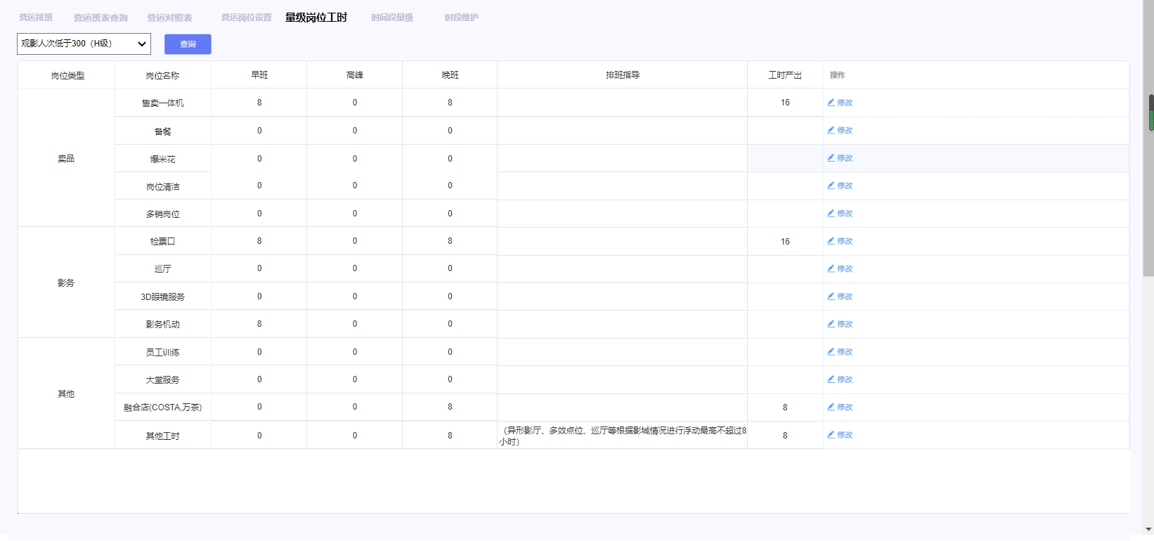Select the 卖品 category cell
This screenshot has height=541, width=1154.
point(66,158)
